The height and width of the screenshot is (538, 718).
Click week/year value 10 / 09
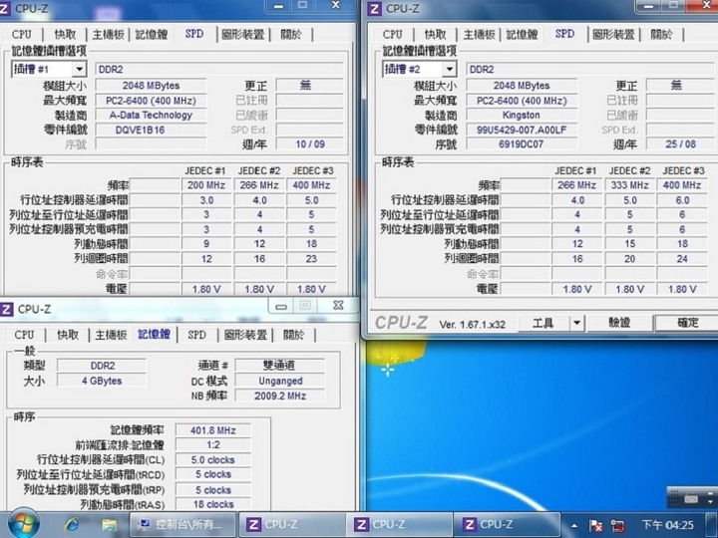310,144
